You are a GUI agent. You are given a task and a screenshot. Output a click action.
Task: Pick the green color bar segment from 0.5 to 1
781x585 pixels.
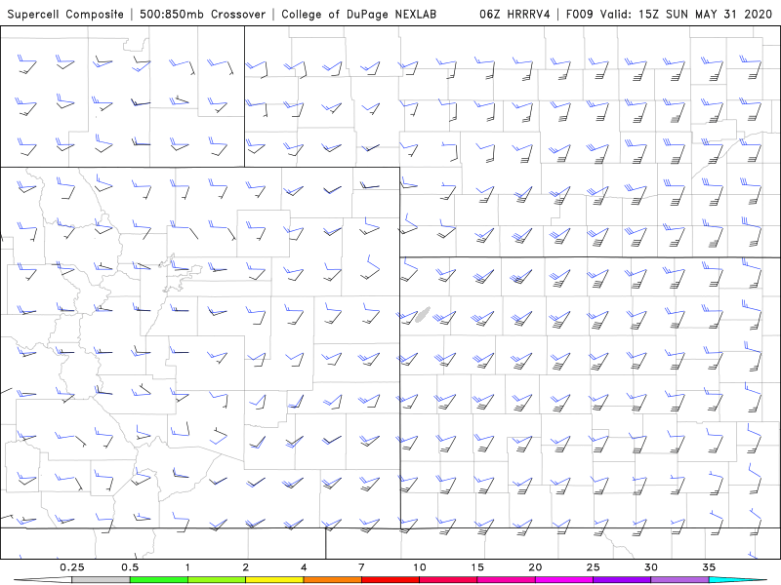[159, 580]
